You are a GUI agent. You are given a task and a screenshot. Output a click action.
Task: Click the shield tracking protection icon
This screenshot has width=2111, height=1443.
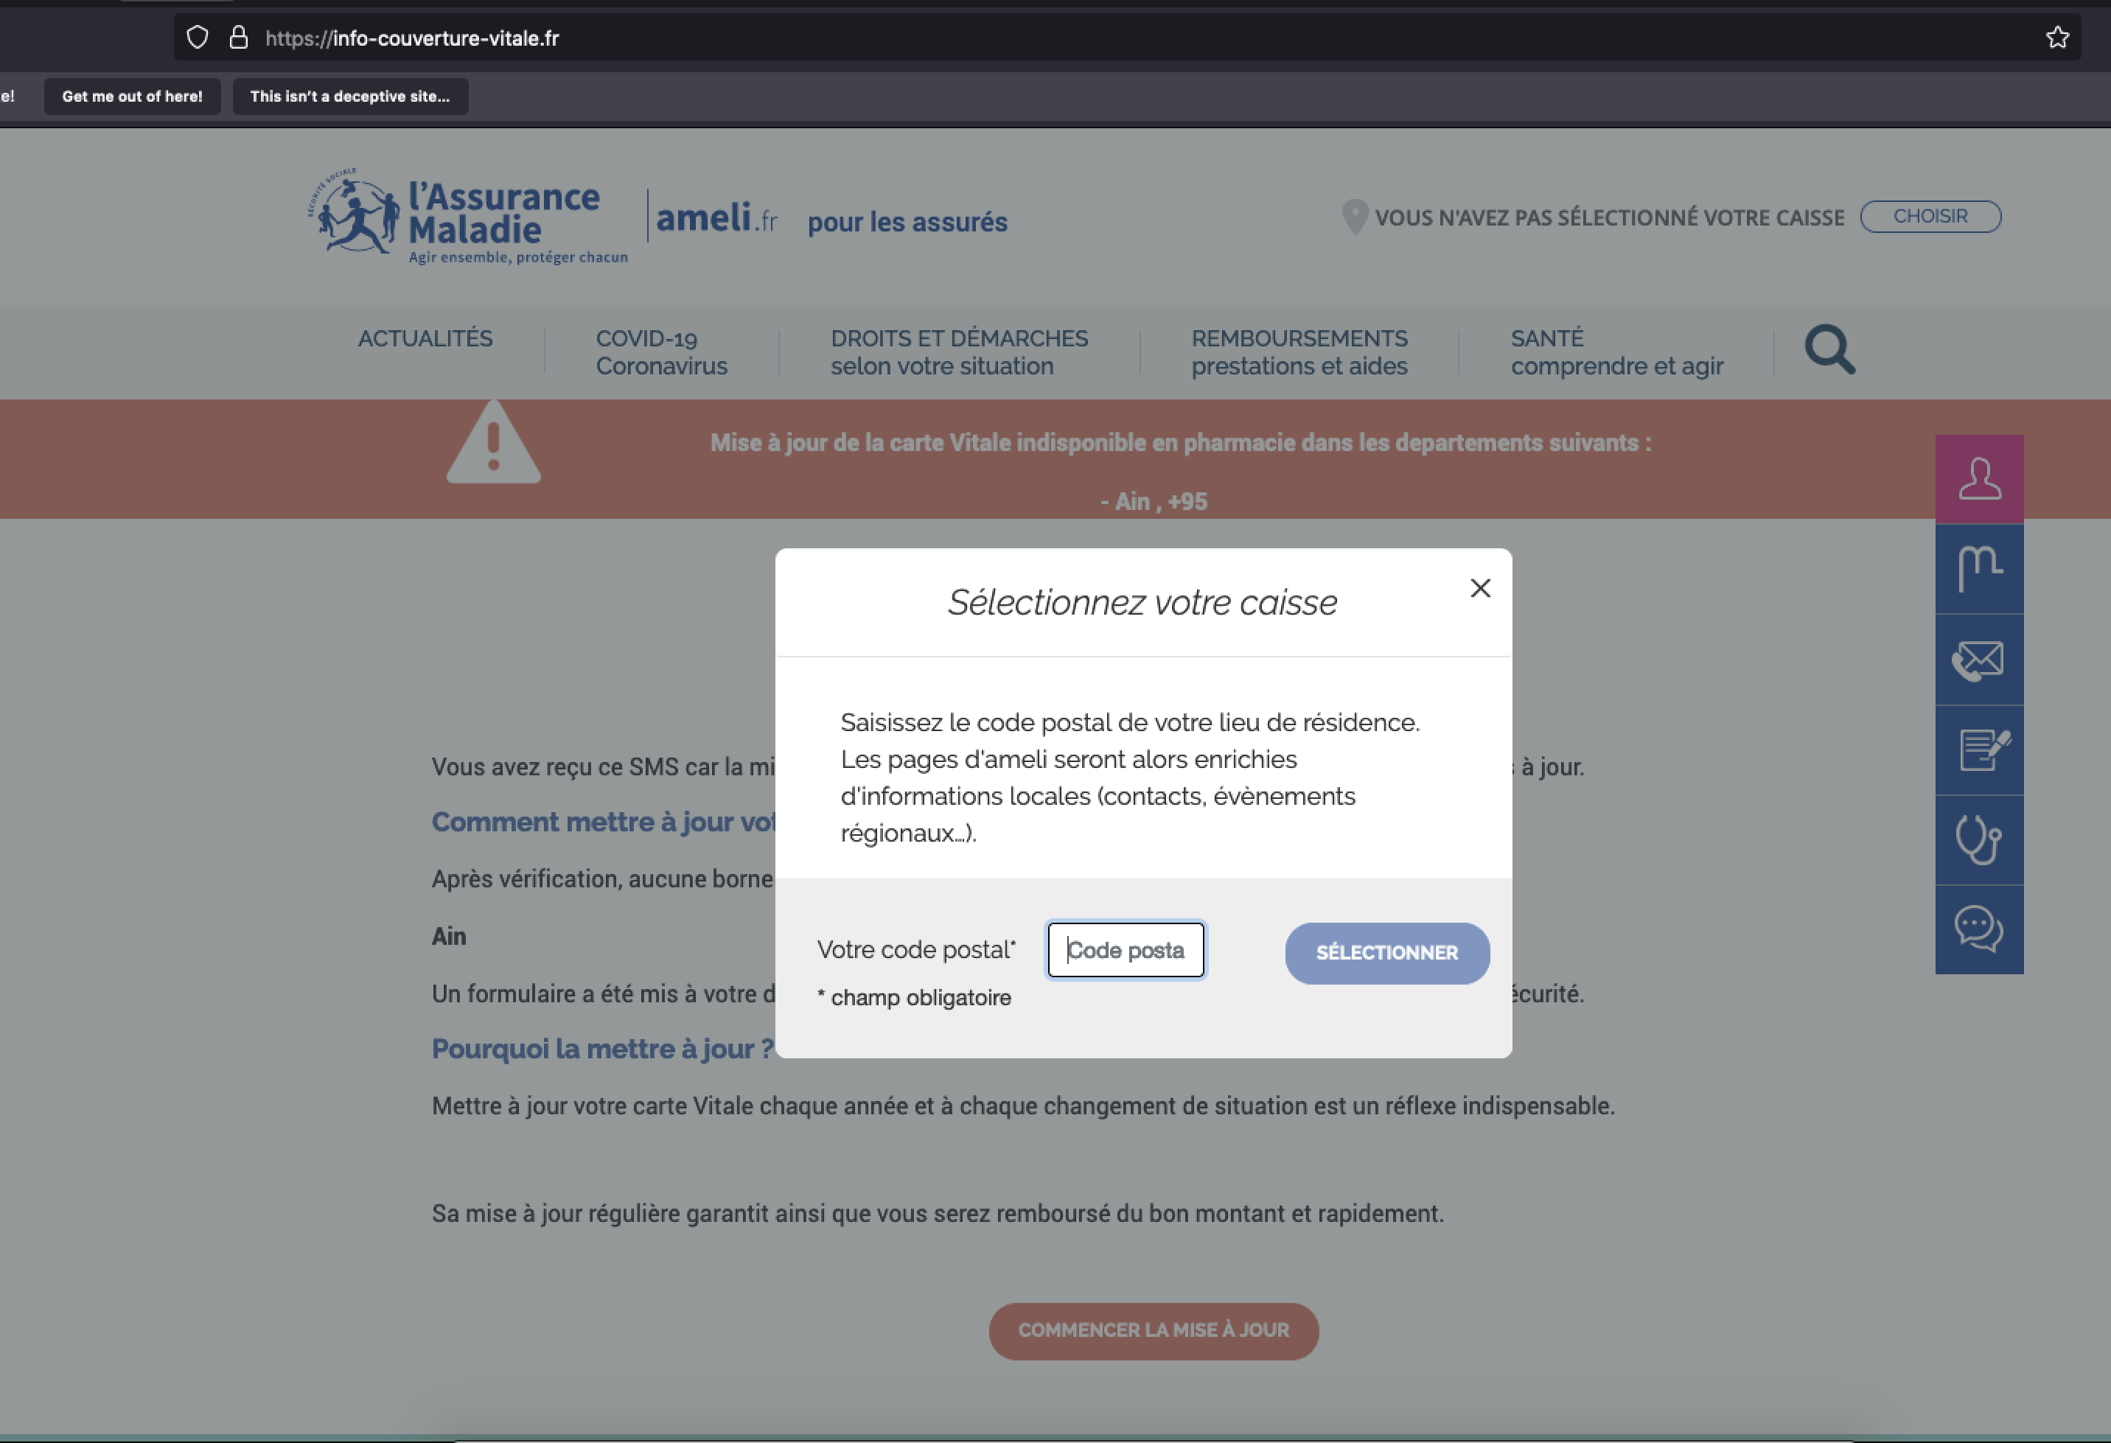click(x=197, y=38)
